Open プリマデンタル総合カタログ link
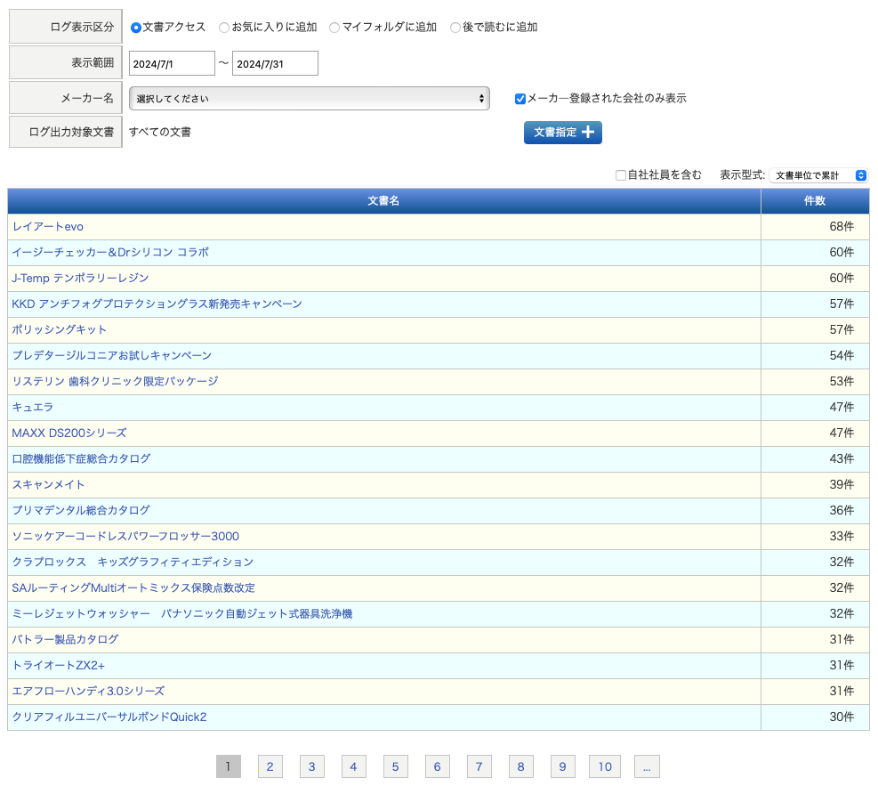Screen dimensions: 878x794 (81, 510)
